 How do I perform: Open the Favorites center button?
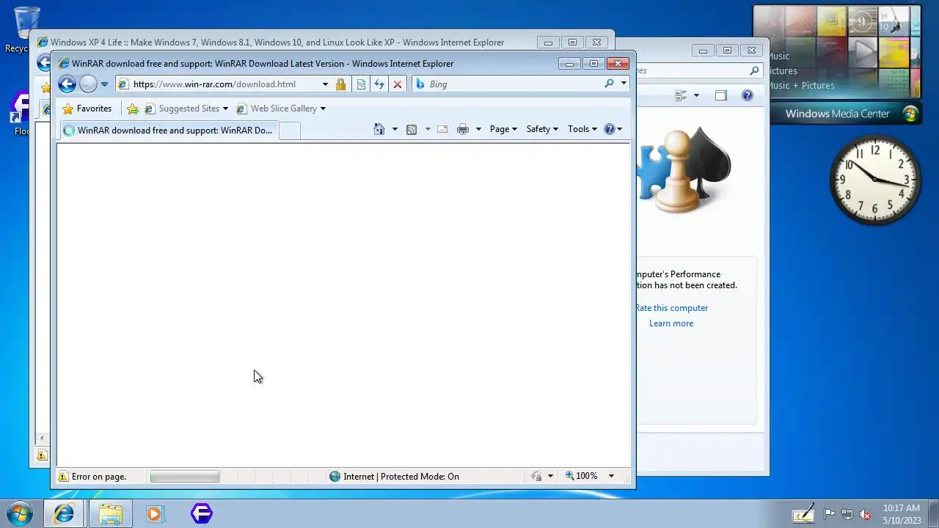[87, 109]
